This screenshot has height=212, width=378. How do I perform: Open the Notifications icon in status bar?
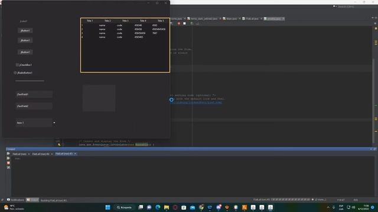point(8,200)
